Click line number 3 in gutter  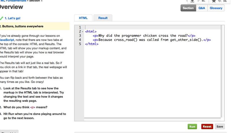coord(80,35)
